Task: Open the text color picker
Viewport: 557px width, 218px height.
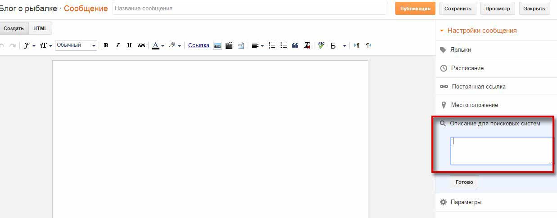Action: [x=158, y=45]
